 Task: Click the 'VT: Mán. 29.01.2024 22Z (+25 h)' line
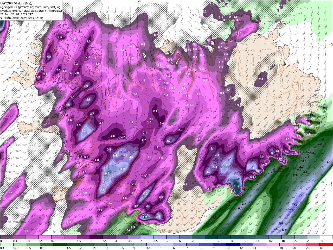tap(22, 18)
